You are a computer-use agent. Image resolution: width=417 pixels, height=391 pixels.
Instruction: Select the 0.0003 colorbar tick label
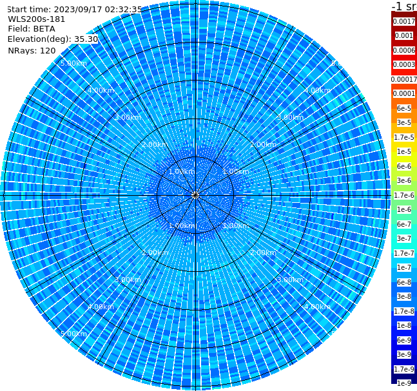[x=404, y=64]
